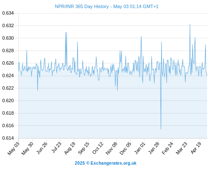This screenshot has width=211, height=170.
Task: Click the Dec 05 date label
Action: (125, 148)
